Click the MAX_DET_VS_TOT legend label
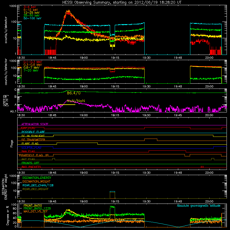The width and height of the screenshot is (230, 230). pos(36,211)
